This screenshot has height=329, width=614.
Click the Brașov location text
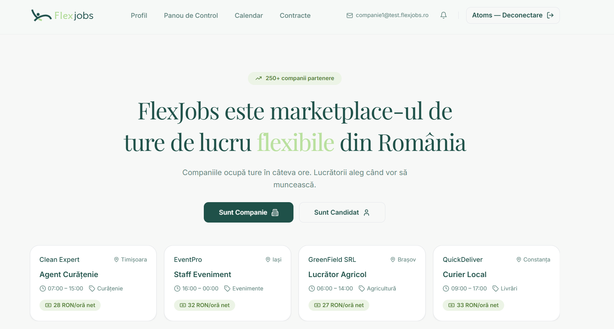click(406, 260)
